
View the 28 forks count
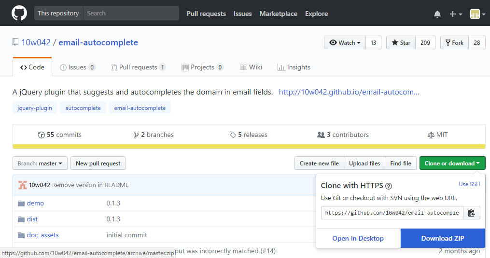tap(477, 43)
